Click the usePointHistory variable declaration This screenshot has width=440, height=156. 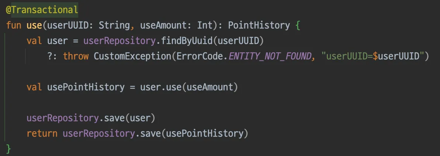click(86, 87)
